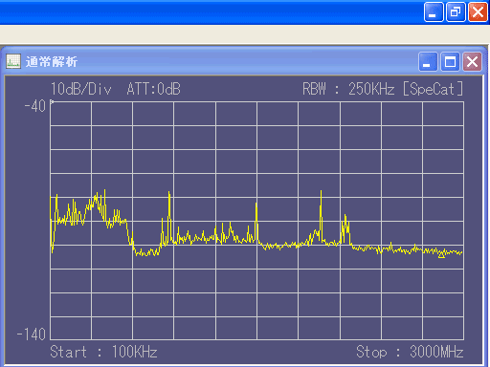The width and height of the screenshot is (490, 367).
Task: Click the small yellow triangle marker on trace
Action: click(441, 254)
